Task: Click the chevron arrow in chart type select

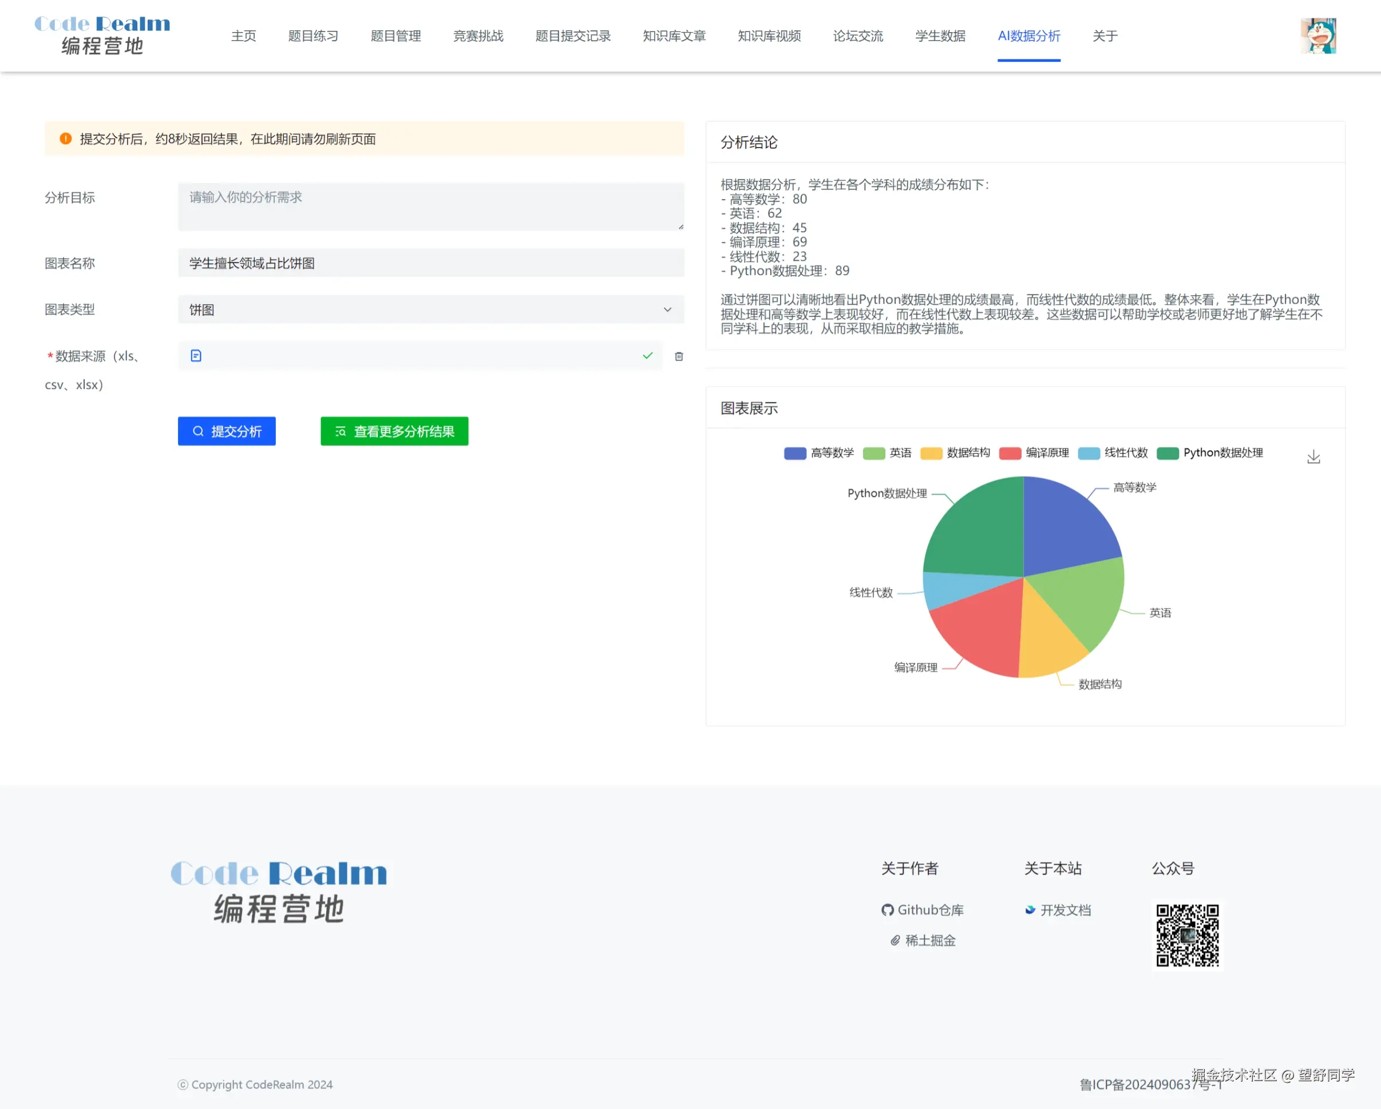Action: tap(667, 309)
